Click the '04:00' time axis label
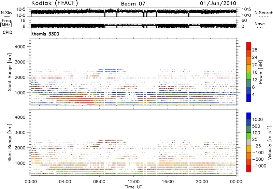This screenshot has height=189, width=273. pos(65,182)
